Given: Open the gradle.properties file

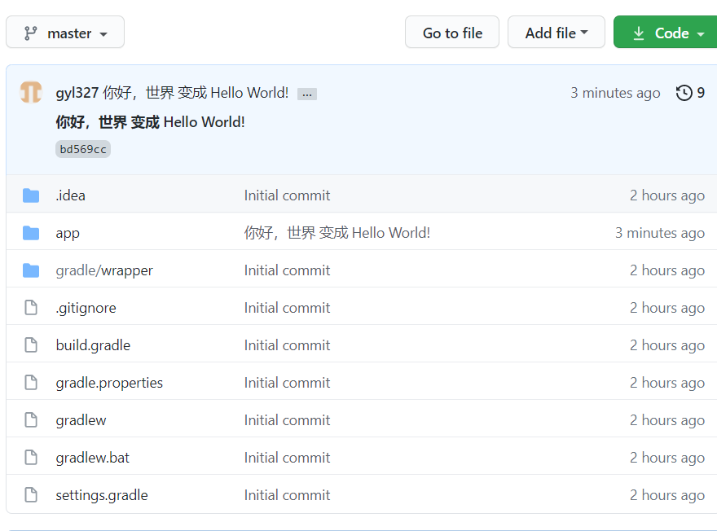Looking at the screenshot, I should [x=109, y=382].
